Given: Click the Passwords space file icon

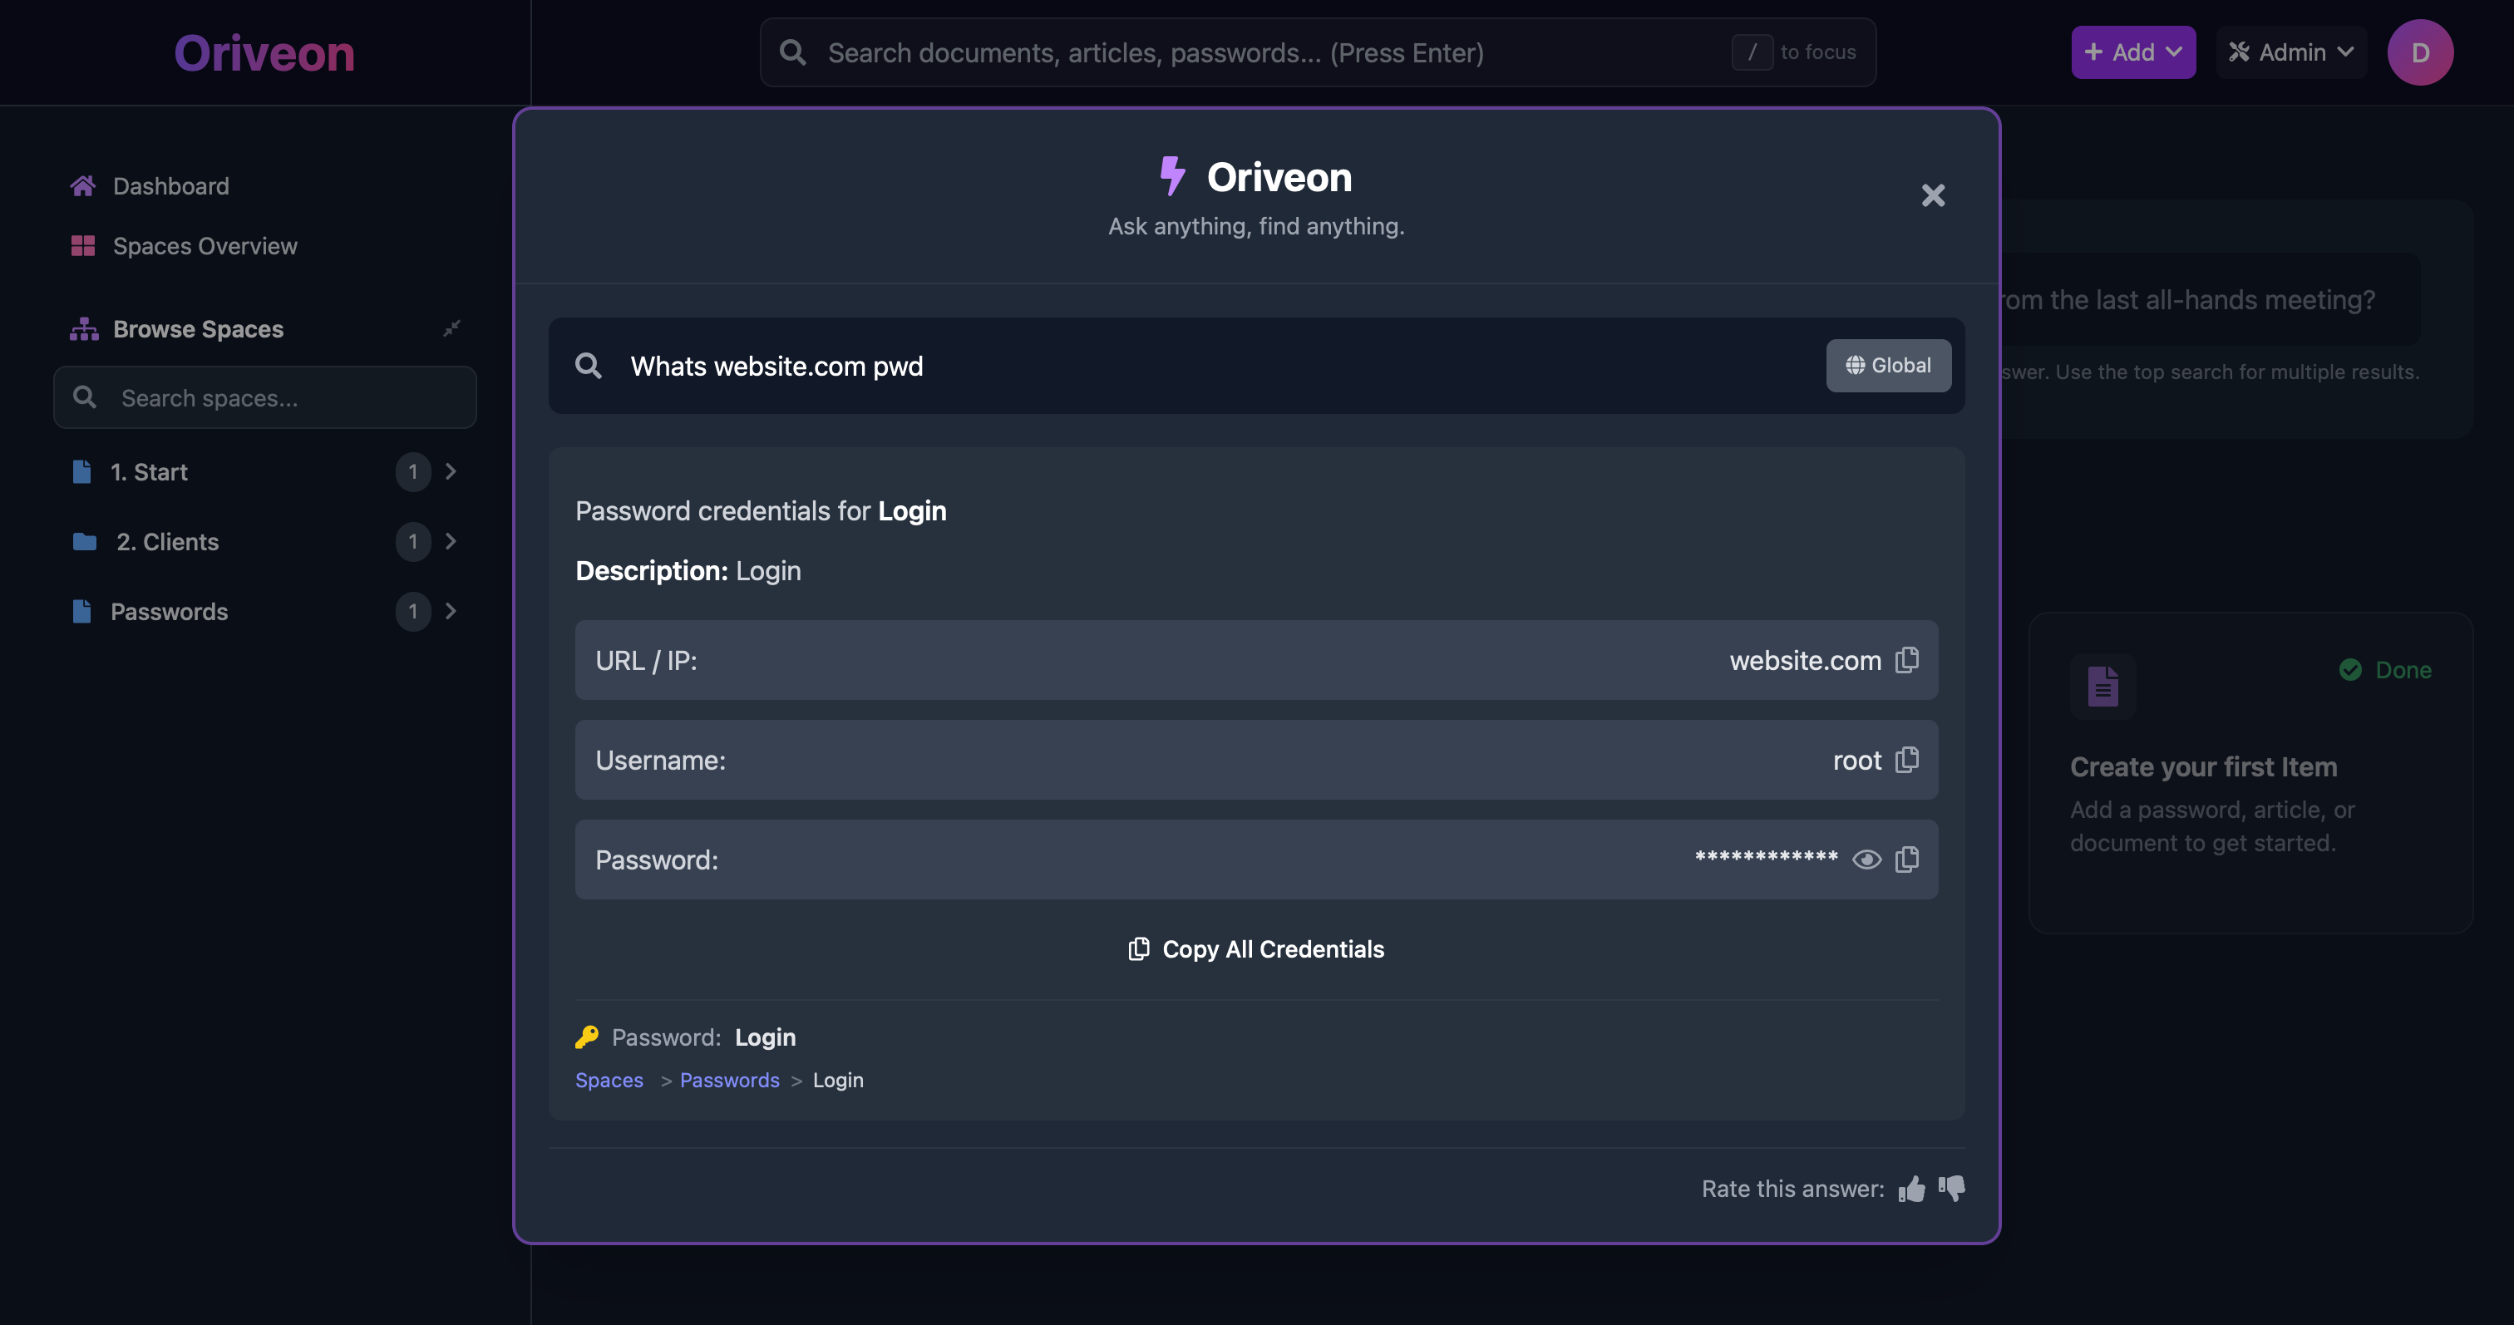Looking at the screenshot, I should click(82, 612).
